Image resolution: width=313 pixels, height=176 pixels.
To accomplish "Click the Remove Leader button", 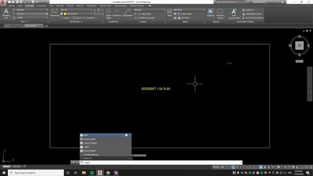I will pos(146,18).
